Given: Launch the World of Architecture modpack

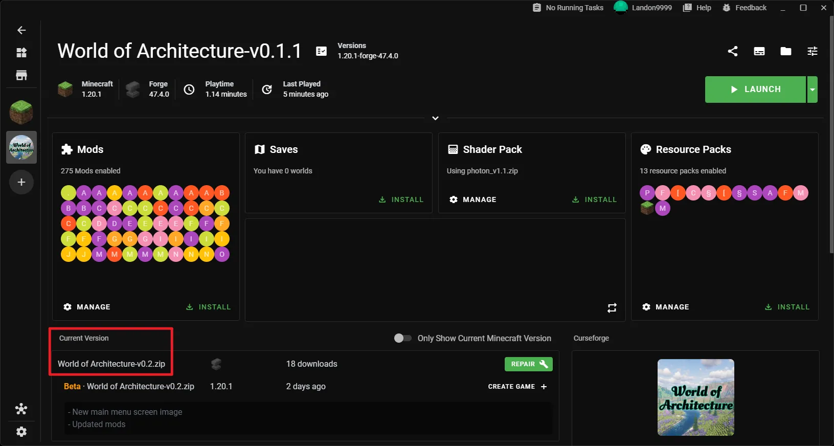Looking at the screenshot, I should click(x=755, y=90).
